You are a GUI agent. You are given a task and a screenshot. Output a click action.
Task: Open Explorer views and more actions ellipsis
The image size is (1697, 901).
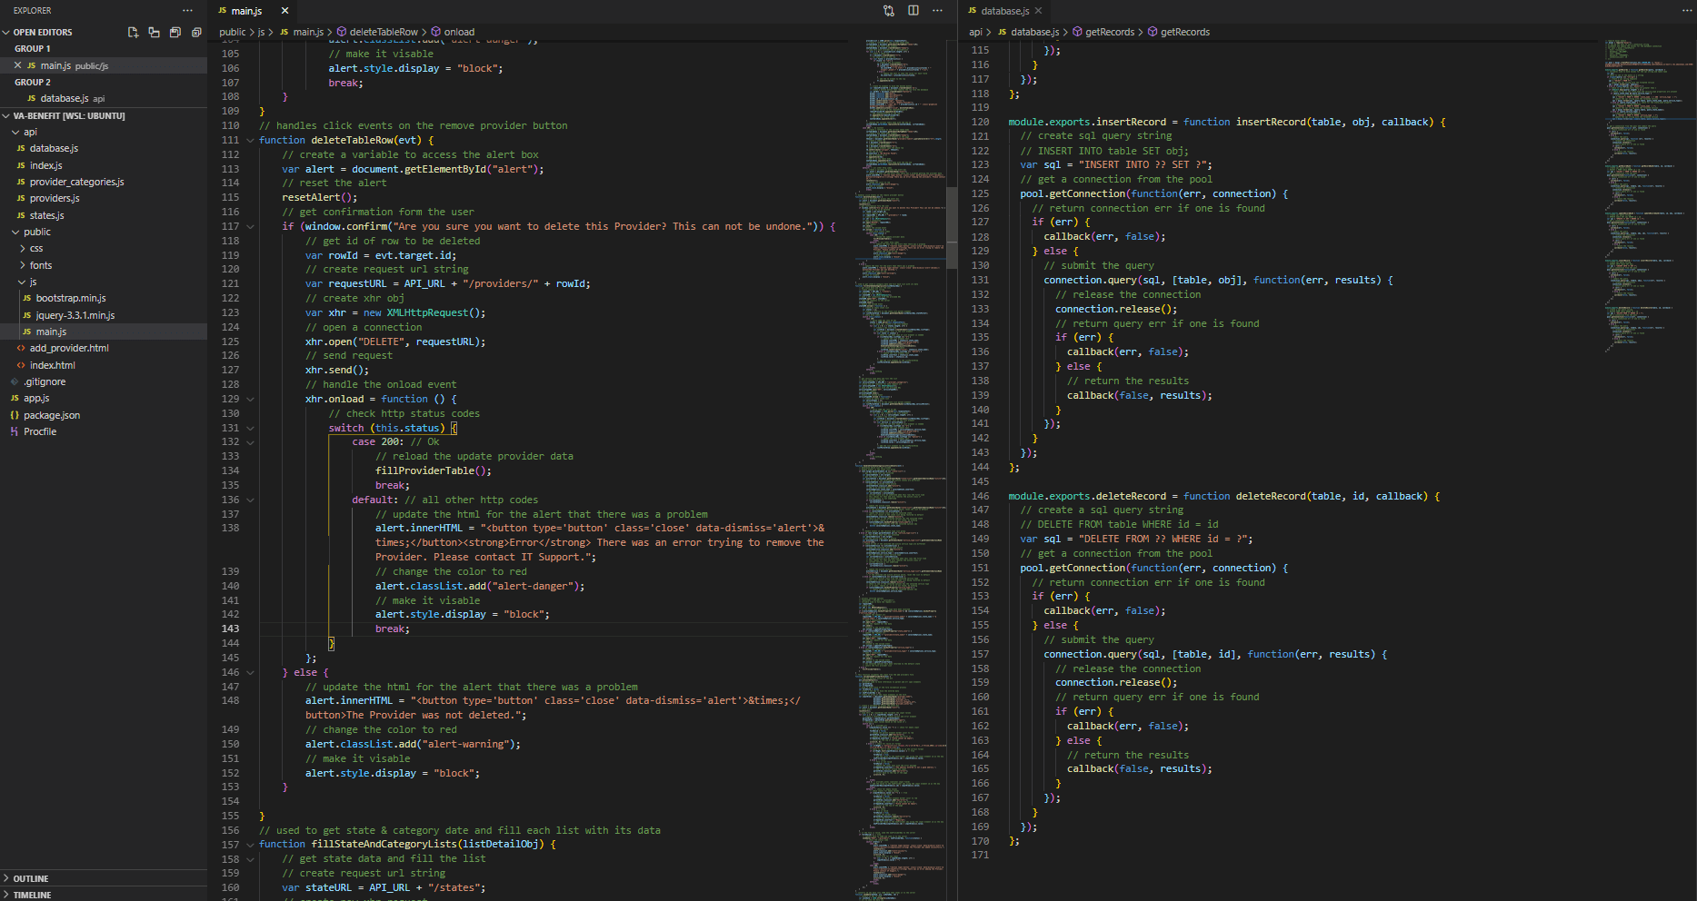tap(187, 10)
